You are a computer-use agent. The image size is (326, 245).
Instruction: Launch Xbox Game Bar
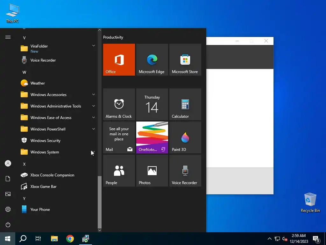click(x=58, y=186)
